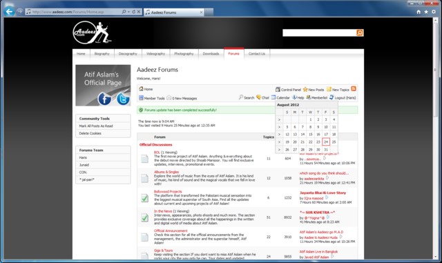Click the address bar stop (X) icon
Screen dimensions: 442x263
(139, 12)
